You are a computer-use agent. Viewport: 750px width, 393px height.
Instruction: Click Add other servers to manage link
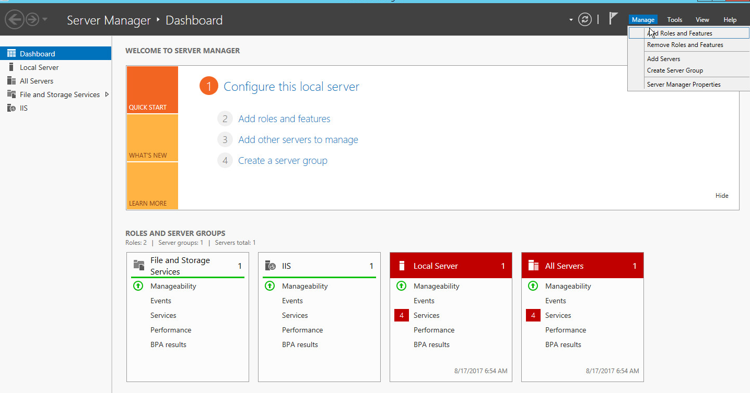click(298, 140)
